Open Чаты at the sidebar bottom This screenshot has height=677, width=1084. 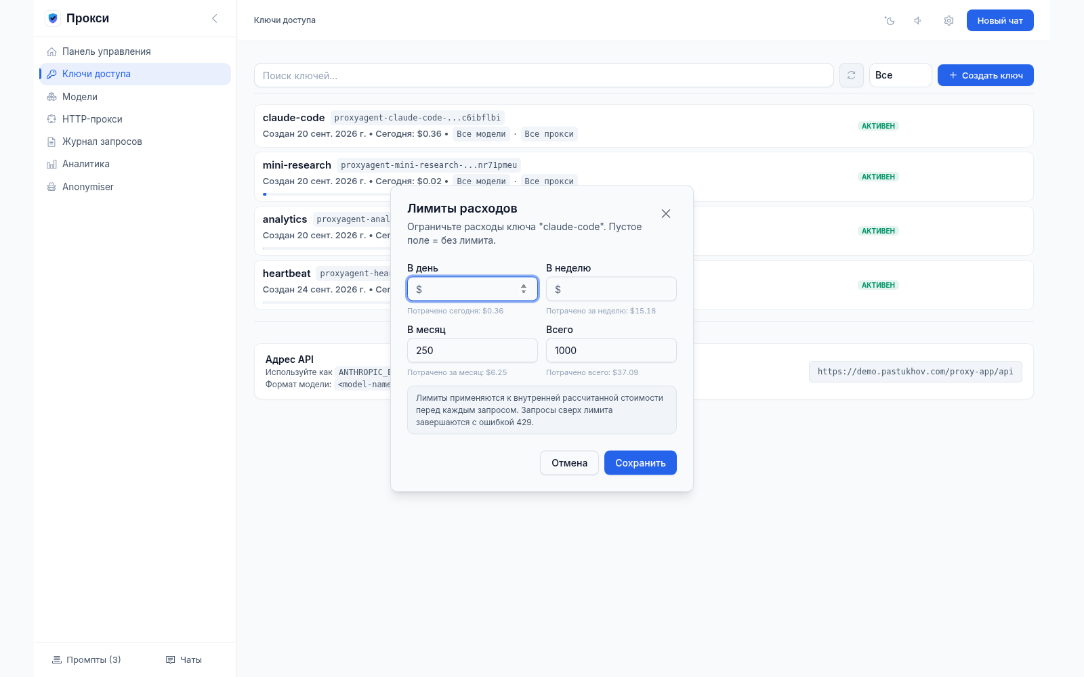point(184,659)
